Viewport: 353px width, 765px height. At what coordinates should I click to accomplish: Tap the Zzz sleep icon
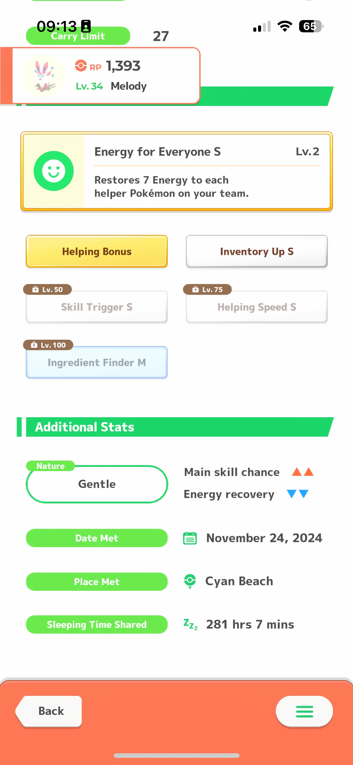coord(190,624)
